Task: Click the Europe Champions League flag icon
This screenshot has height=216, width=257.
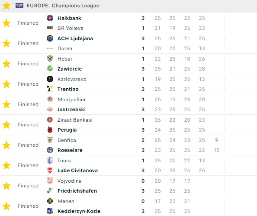Action: coord(19,6)
